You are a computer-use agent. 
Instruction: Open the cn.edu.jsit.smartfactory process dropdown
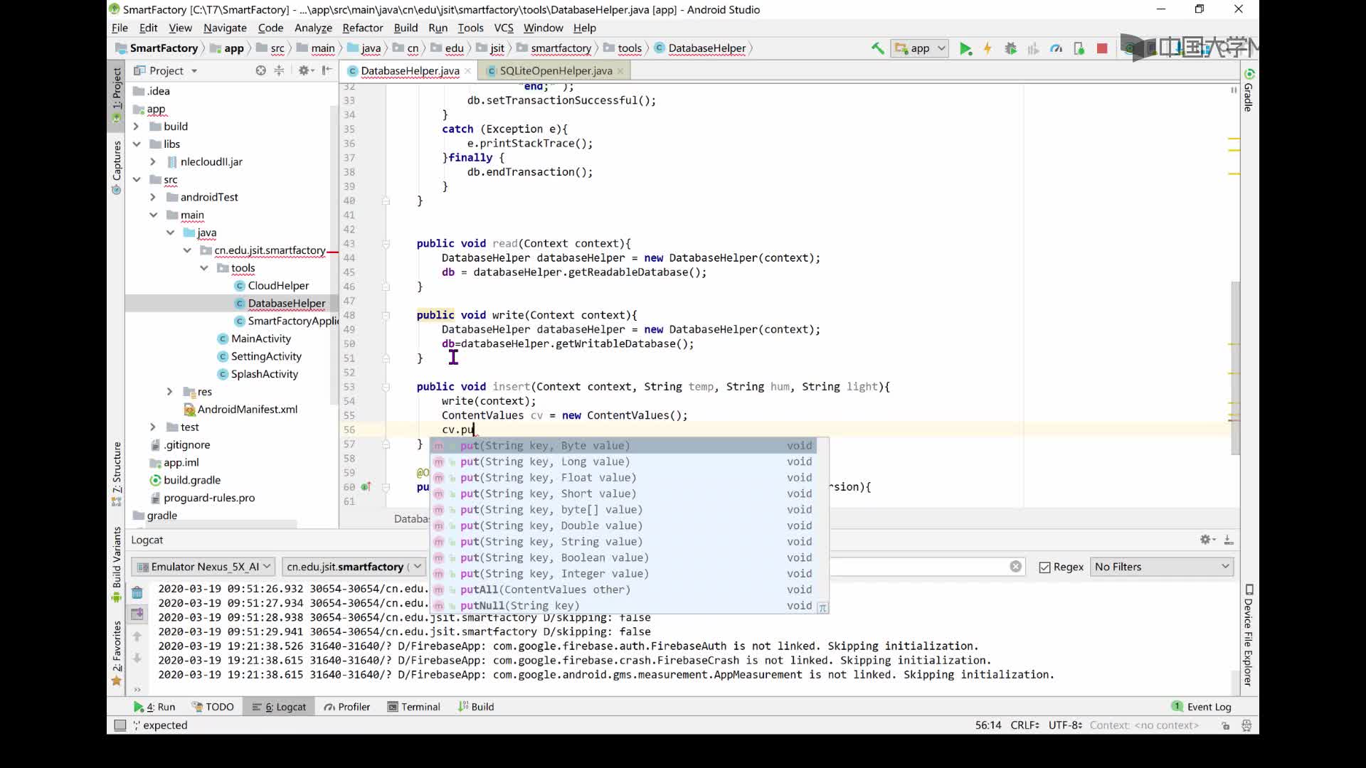click(x=353, y=567)
